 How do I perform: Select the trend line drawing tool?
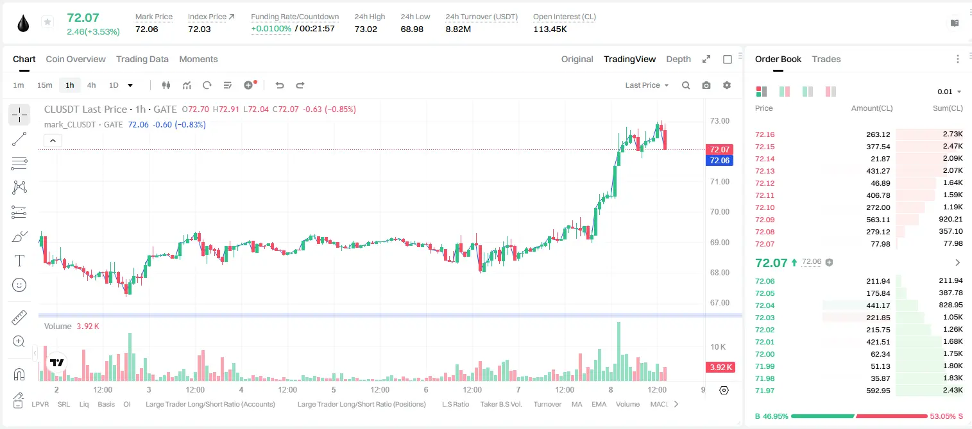click(x=19, y=139)
